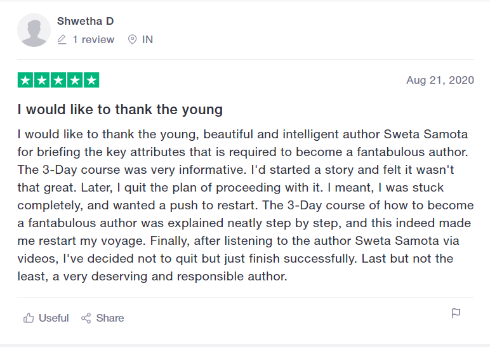The width and height of the screenshot is (490, 347).
Task: Click the thumbs-up Useful icon
Action: pos(29,318)
